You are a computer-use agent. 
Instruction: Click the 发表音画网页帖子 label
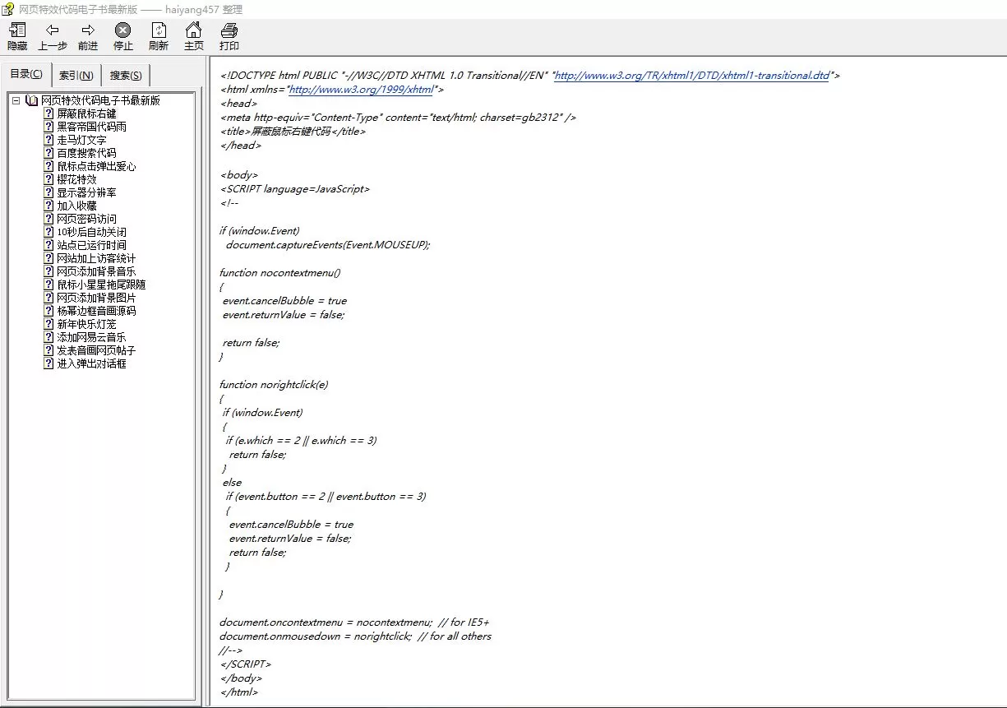coord(96,350)
